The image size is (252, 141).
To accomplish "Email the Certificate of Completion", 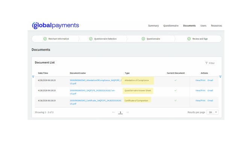I will click(x=210, y=100).
